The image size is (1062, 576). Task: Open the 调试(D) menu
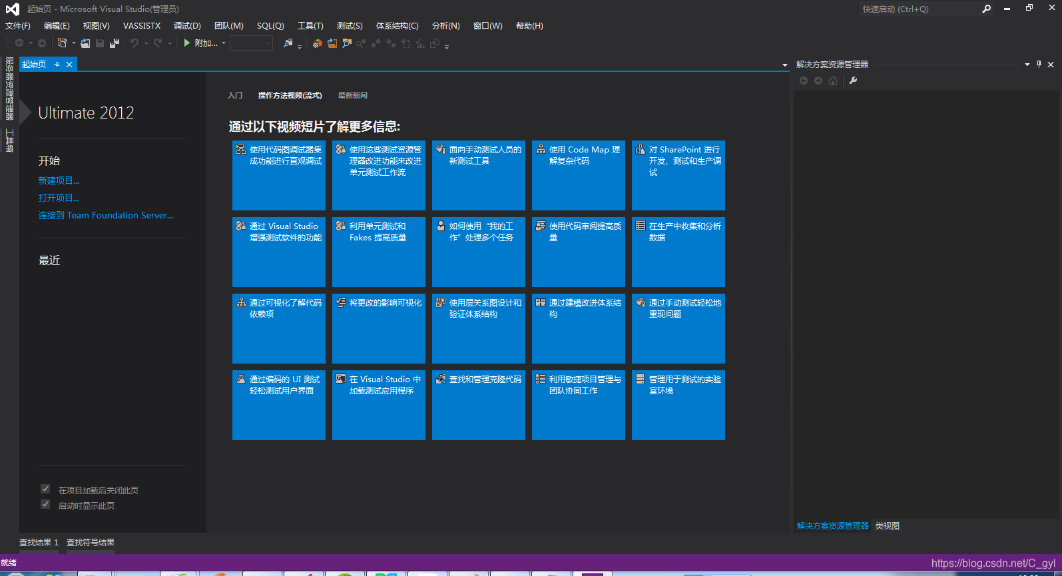pyautogui.click(x=187, y=26)
